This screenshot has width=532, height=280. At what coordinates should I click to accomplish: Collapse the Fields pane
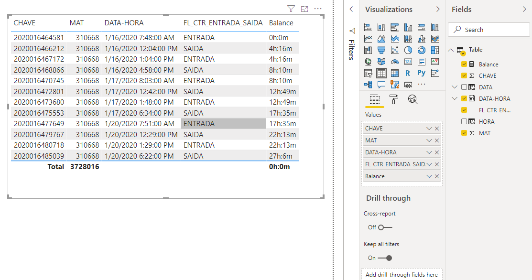click(524, 10)
